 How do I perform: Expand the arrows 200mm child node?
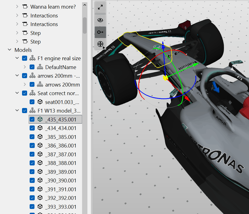25,84
